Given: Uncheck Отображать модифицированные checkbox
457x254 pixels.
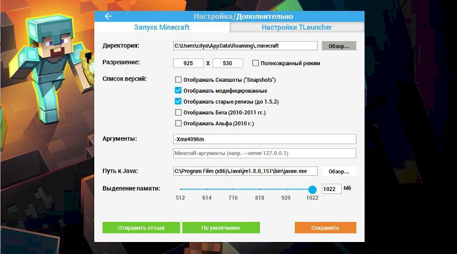Looking at the screenshot, I should (178, 90).
